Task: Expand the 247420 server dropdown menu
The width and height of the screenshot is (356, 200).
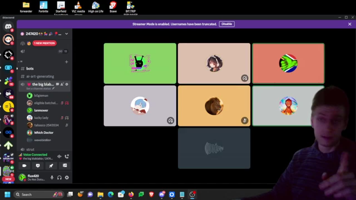Action: [x=66, y=34]
